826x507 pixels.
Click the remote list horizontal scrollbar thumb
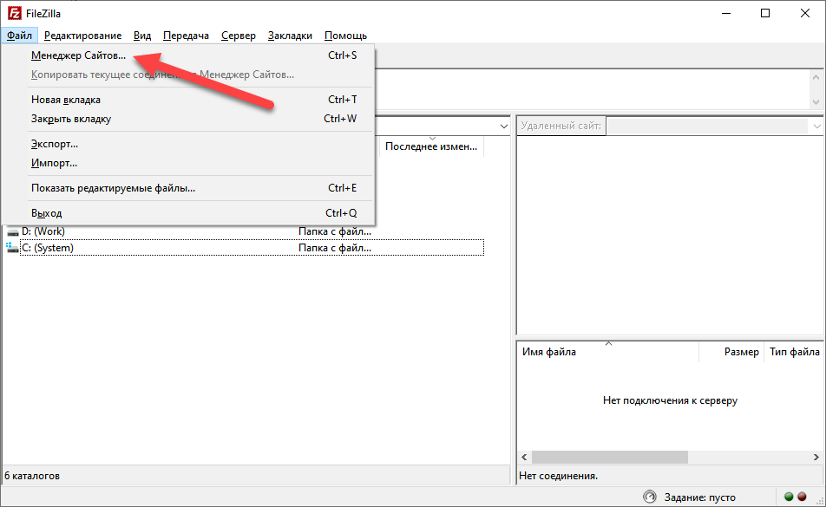click(610, 457)
